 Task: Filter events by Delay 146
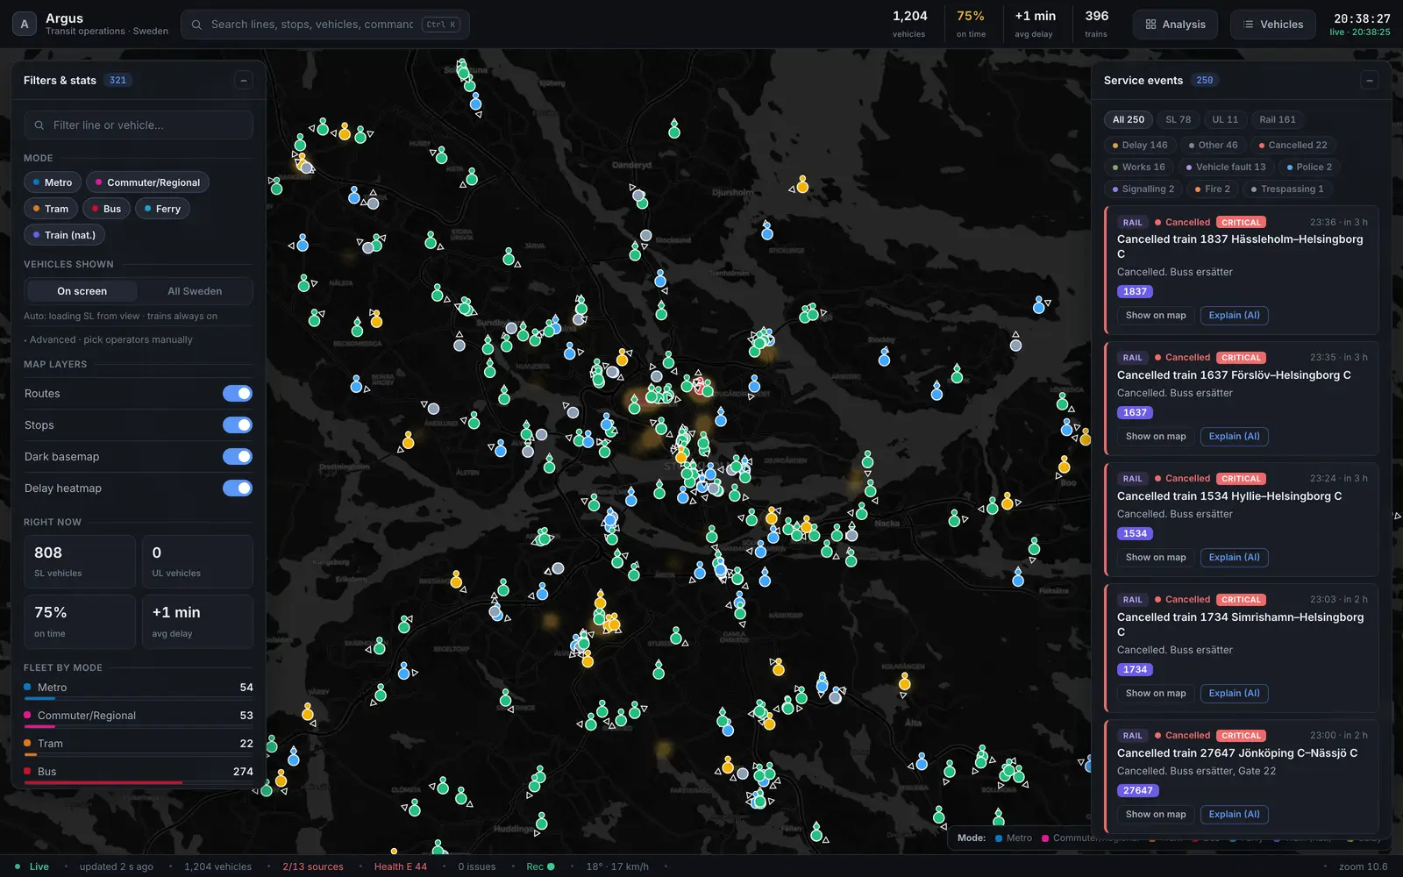point(1140,146)
